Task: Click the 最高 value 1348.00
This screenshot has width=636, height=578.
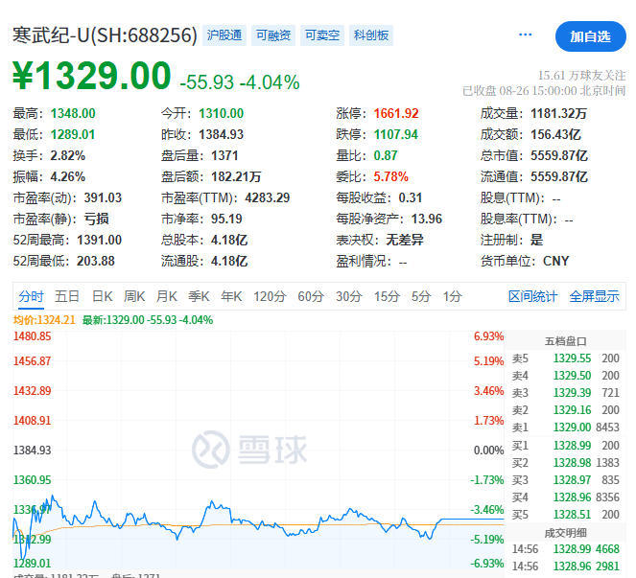Action: (x=73, y=113)
